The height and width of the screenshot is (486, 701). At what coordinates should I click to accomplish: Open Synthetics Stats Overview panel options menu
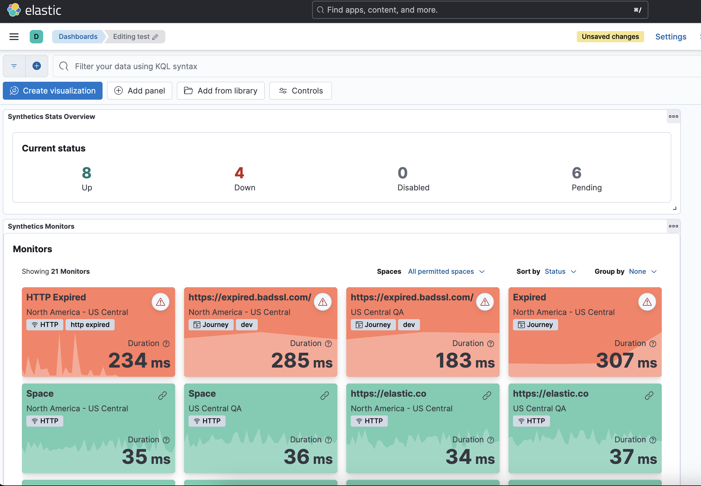click(x=673, y=117)
